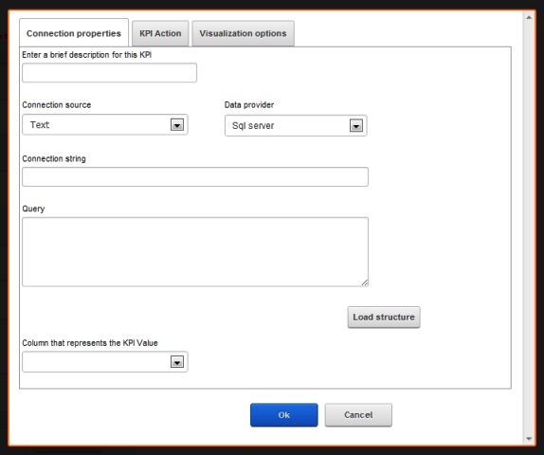Click the vertical scrollbar track
The image size is (544, 455).
tap(529, 228)
